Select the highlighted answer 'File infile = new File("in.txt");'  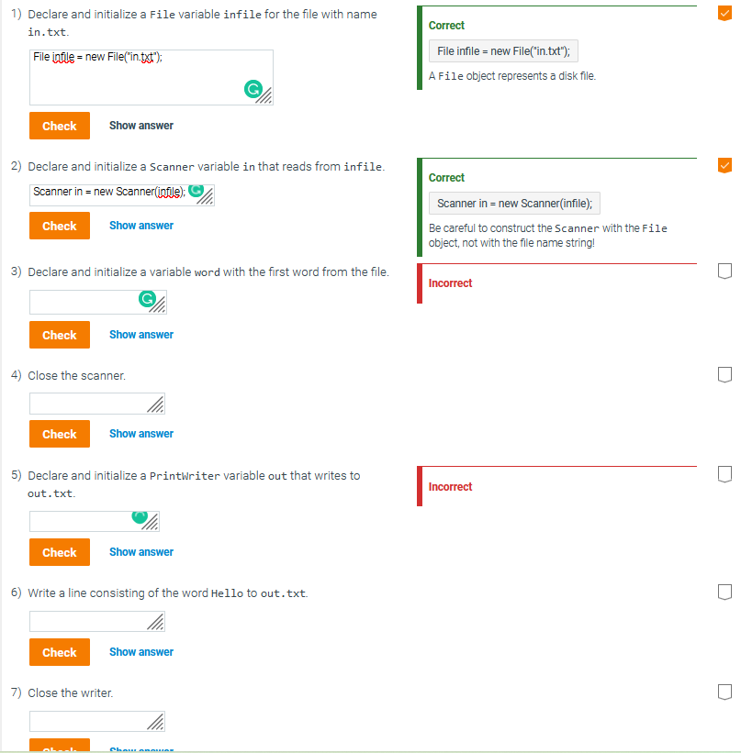[502, 50]
